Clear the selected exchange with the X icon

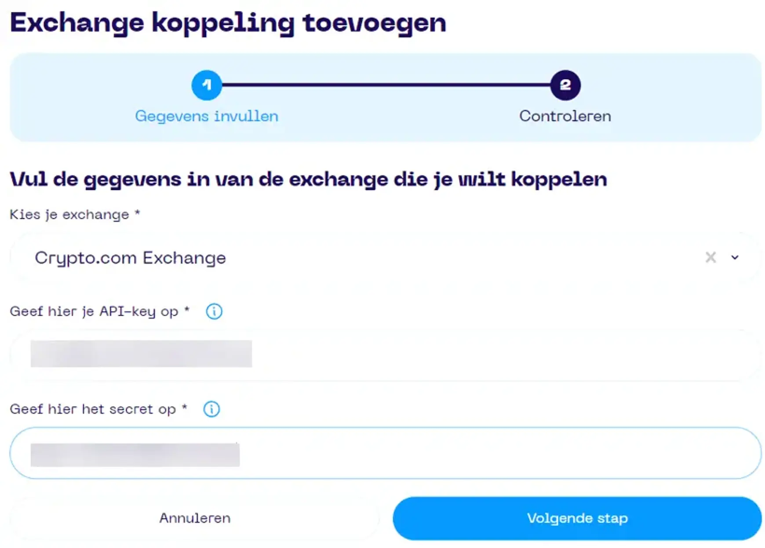coord(710,257)
